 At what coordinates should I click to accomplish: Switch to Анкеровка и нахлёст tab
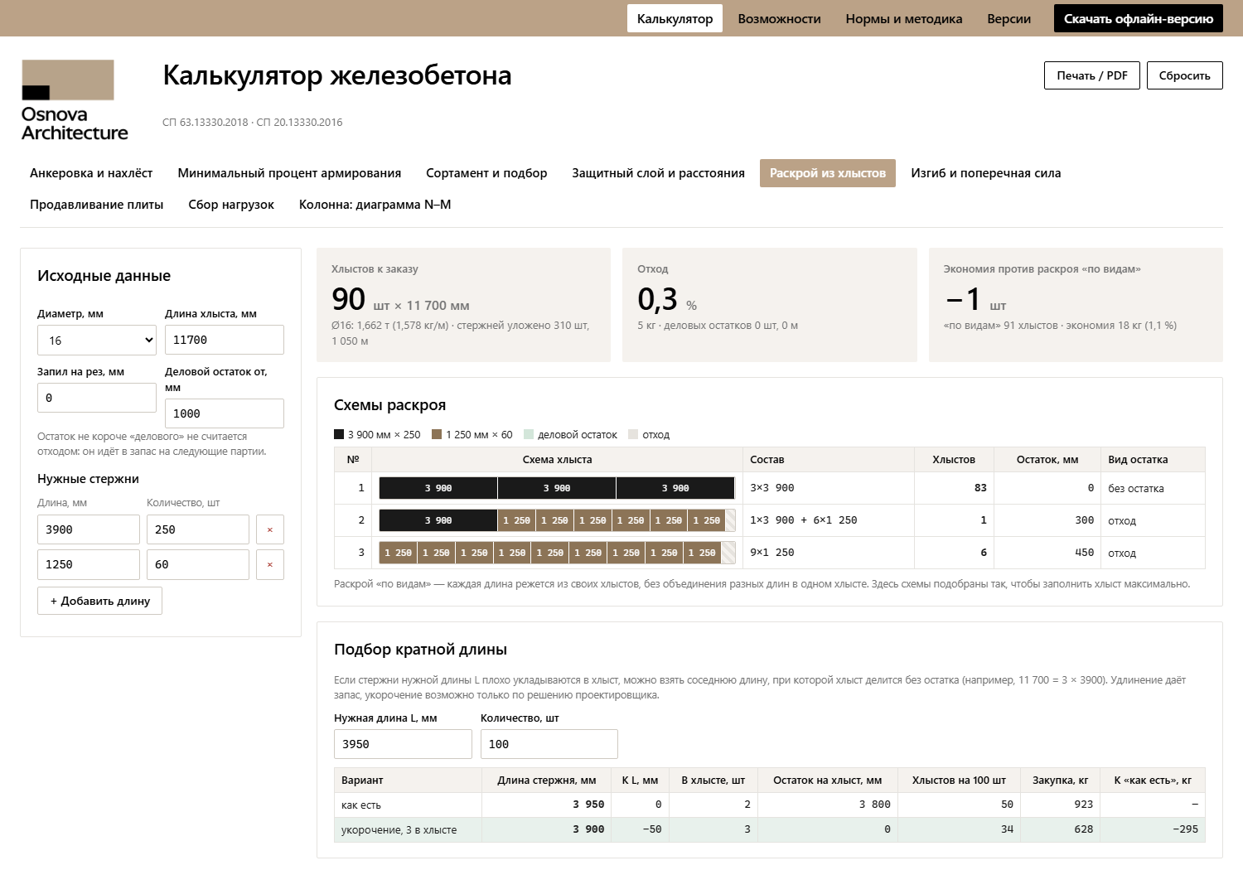(x=91, y=173)
